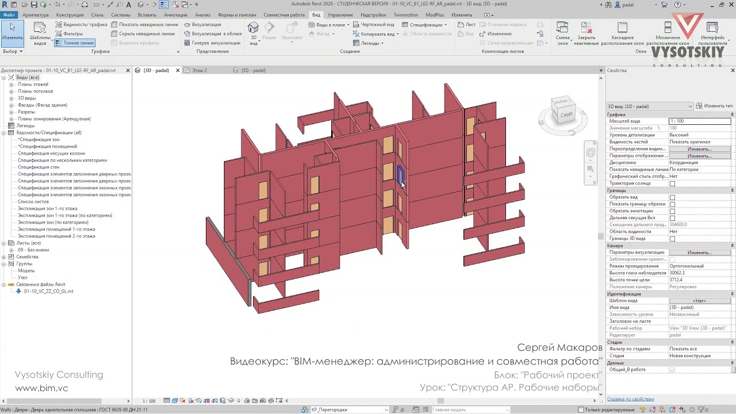Click Скрыть невидимые линии
The height and width of the screenshot is (414, 736).
(x=143, y=34)
